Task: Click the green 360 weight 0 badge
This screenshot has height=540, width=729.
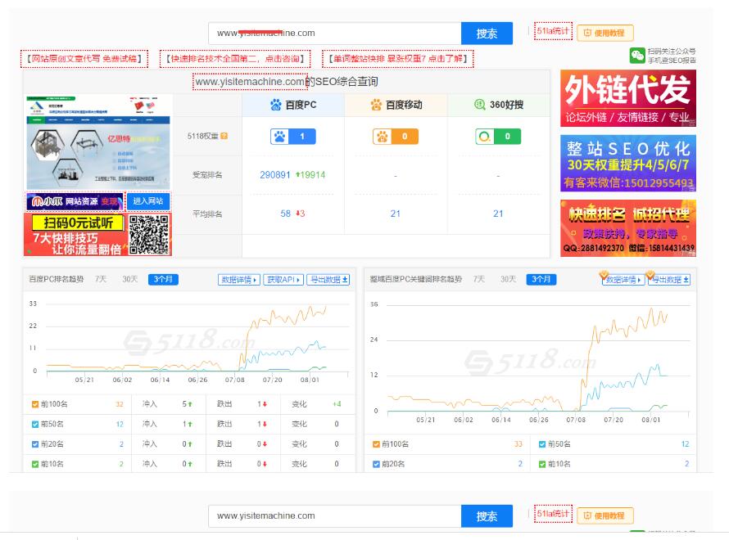Action: [498, 137]
